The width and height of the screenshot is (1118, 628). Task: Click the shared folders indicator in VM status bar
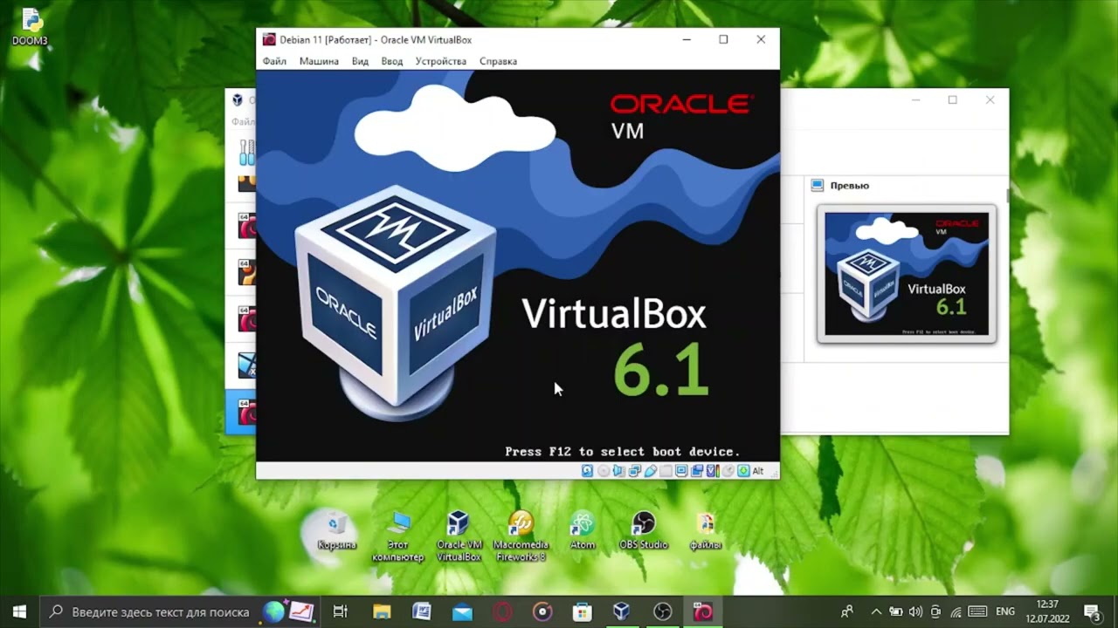tap(666, 471)
